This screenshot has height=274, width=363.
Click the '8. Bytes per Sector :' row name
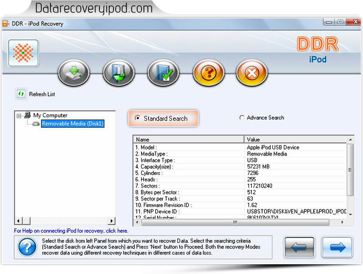pos(157,192)
